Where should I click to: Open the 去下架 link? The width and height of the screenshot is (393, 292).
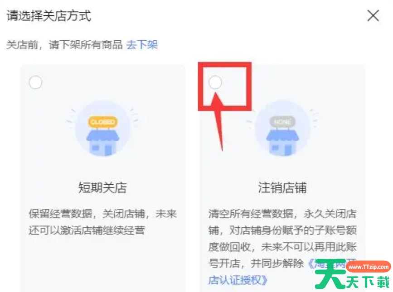pyautogui.click(x=142, y=45)
